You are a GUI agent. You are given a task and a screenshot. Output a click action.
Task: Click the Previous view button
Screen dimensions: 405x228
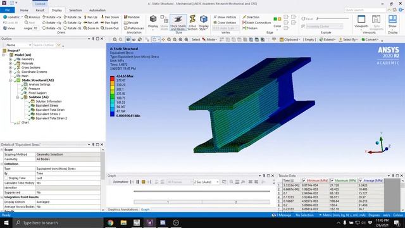pyautogui.click(x=32, y=17)
